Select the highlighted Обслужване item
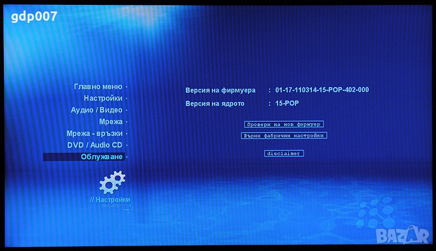436x251 pixels. tap(101, 157)
